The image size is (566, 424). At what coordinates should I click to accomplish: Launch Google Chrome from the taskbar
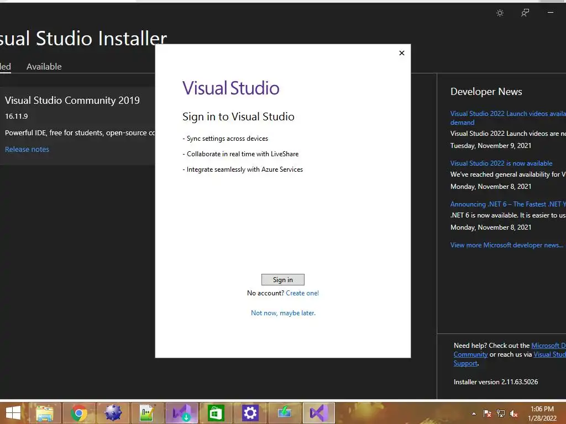[x=78, y=413]
